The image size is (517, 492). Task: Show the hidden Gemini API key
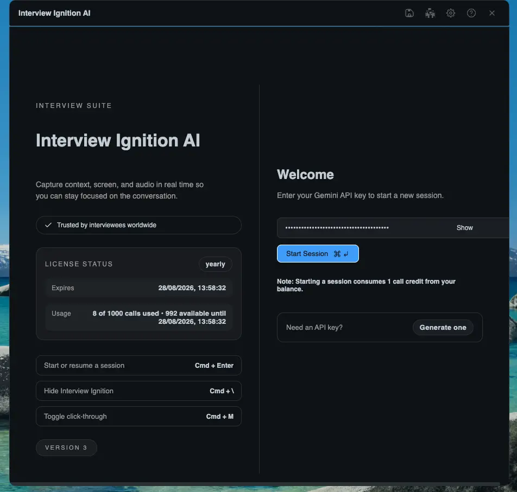pos(464,227)
